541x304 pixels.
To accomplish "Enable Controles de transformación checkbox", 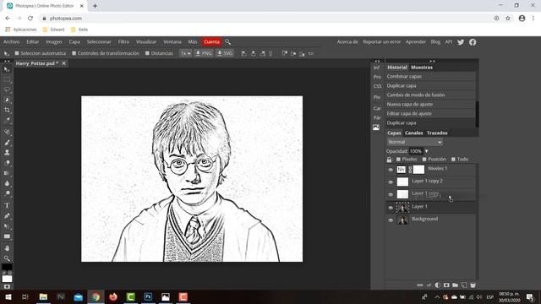I will pyautogui.click(x=74, y=53).
